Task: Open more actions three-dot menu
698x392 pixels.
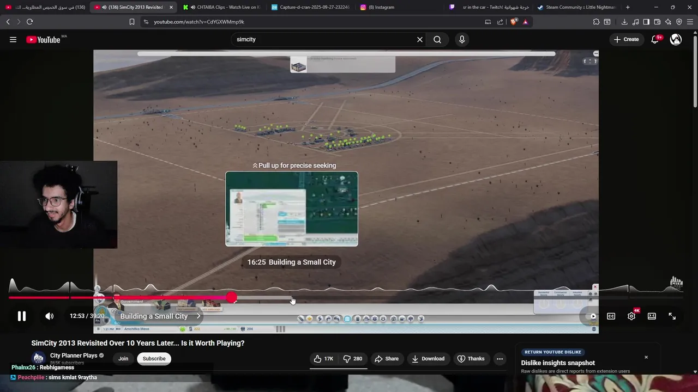Action: click(x=500, y=358)
